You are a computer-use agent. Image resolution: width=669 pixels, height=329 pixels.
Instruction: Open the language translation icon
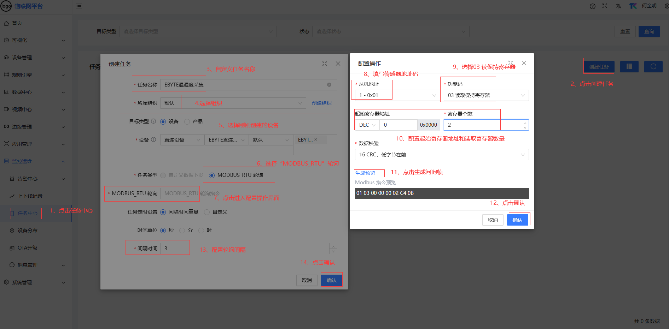point(618,6)
